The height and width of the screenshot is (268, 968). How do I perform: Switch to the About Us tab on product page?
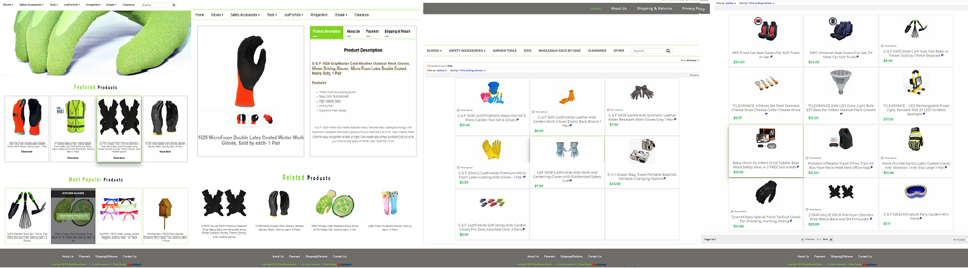click(x=353, y=31)
